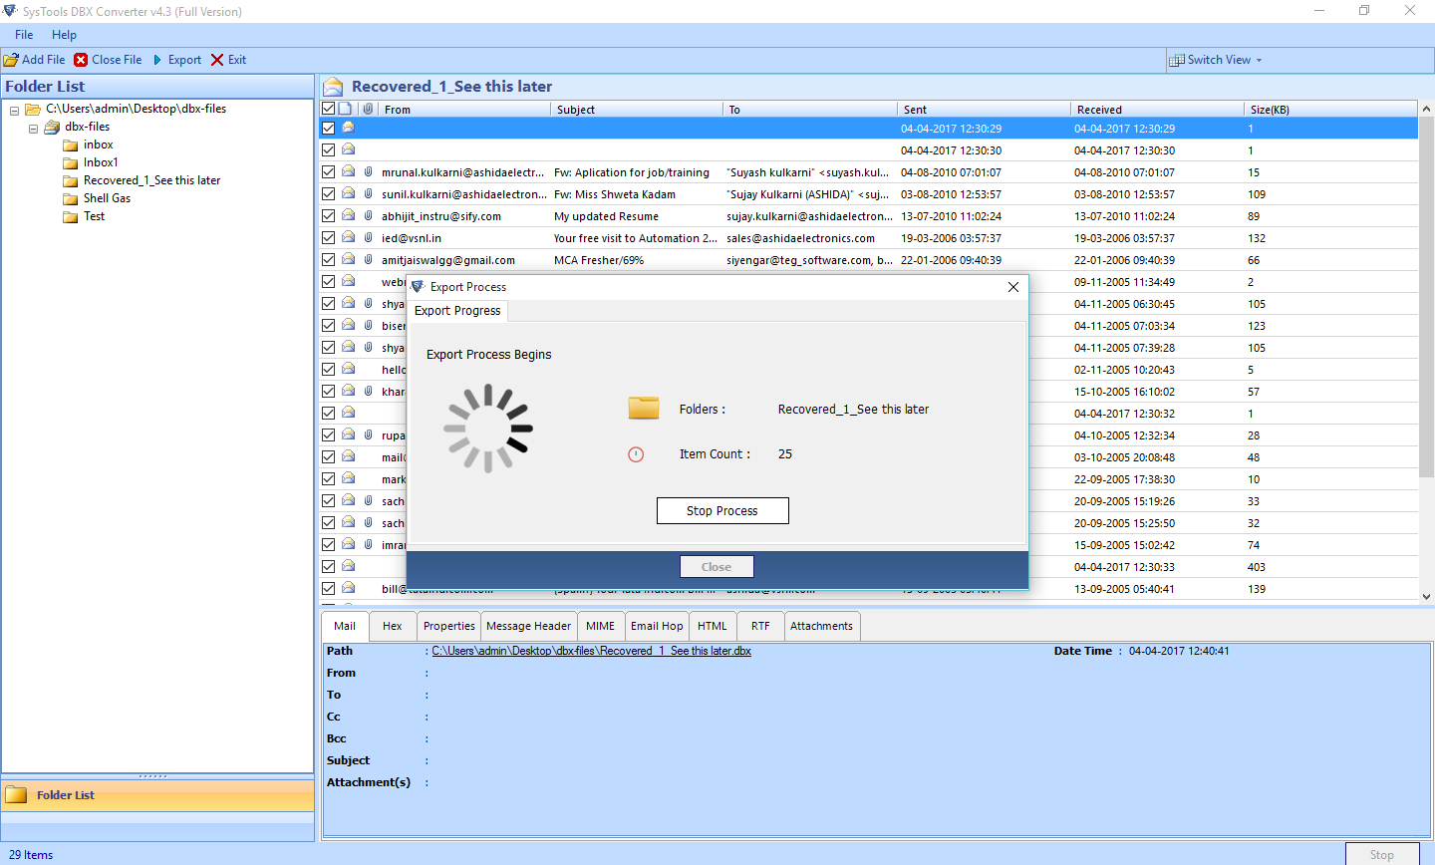Switch to the Email Hop tab
The image size is (1435, 865).
(x=657, y=626)
